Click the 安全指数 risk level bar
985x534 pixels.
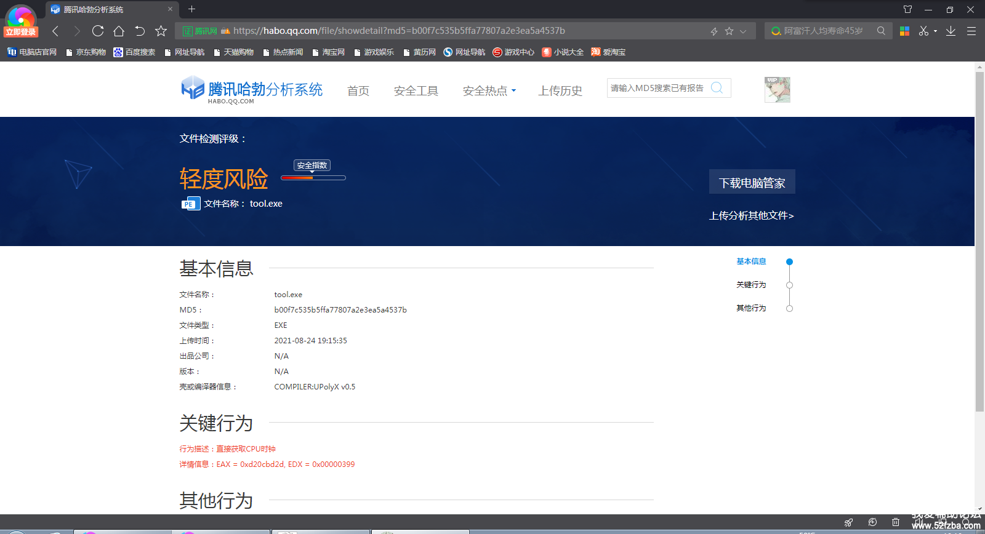tap(313, 178)
